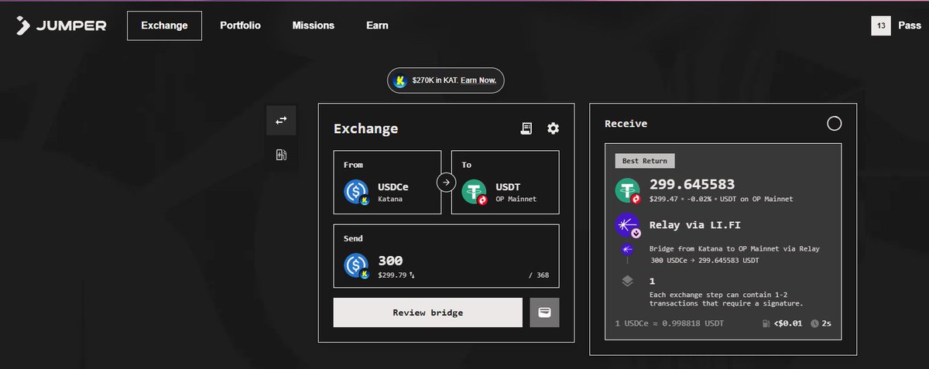Open the Earn tab
The image size is (929, 369).
pos(377,26)
